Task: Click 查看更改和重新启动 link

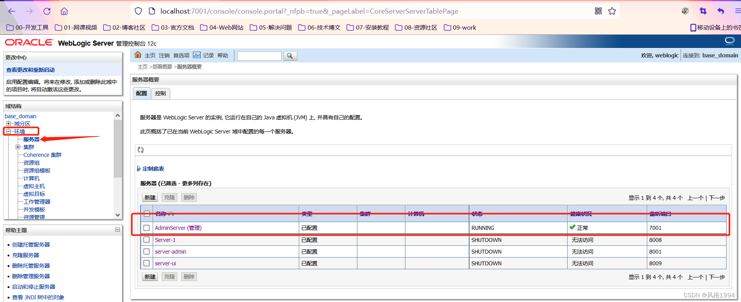Action: tap(30, 70)
